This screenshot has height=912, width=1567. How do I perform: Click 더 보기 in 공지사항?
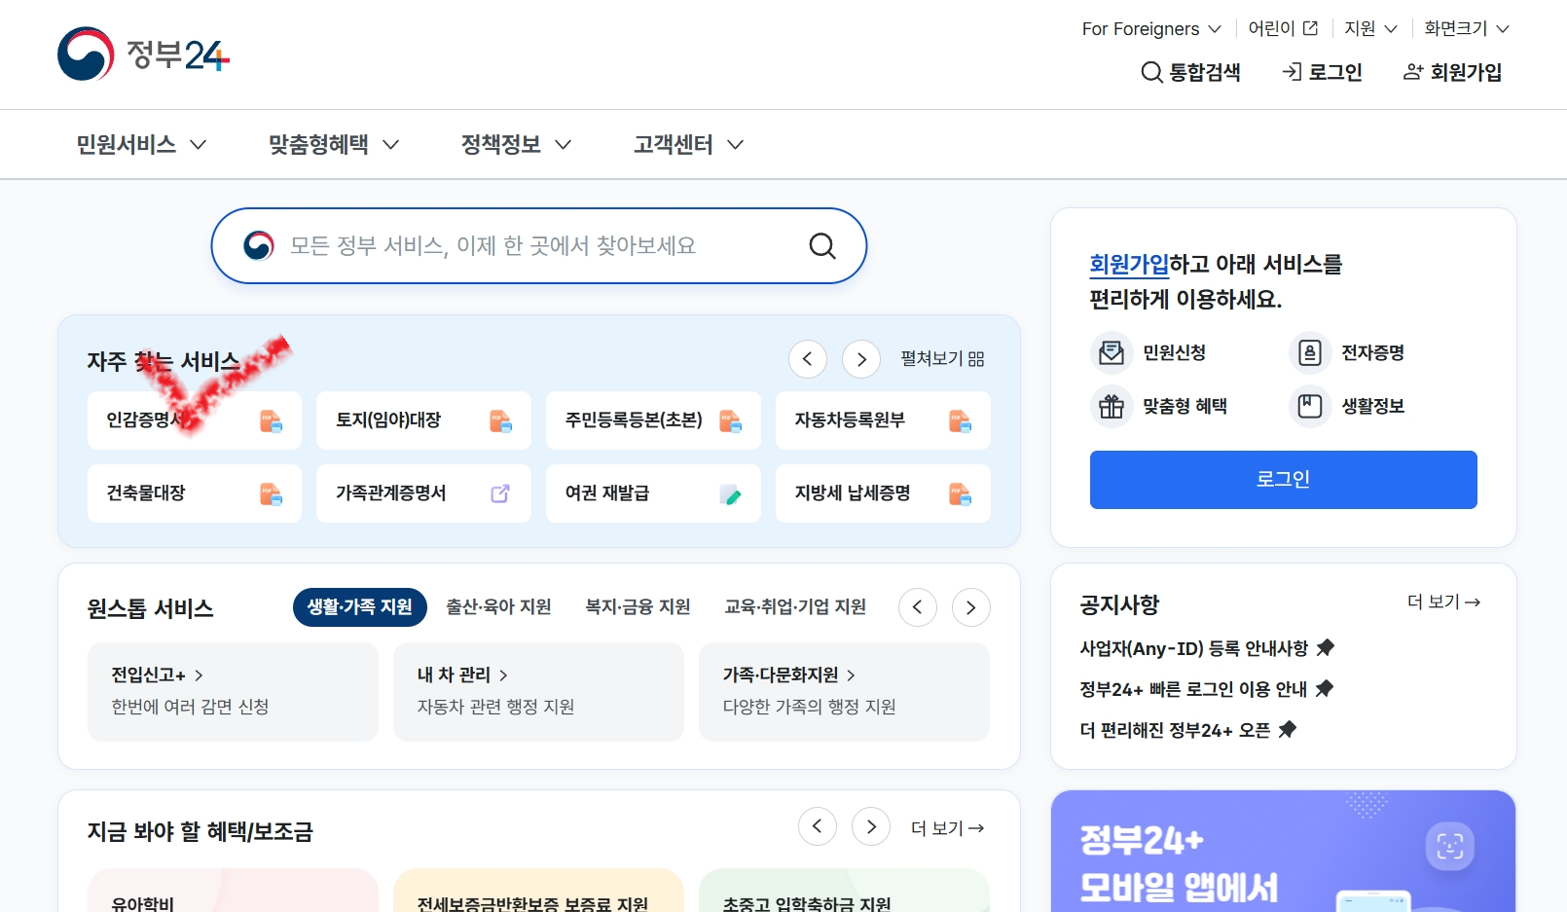pos(1444,602)
